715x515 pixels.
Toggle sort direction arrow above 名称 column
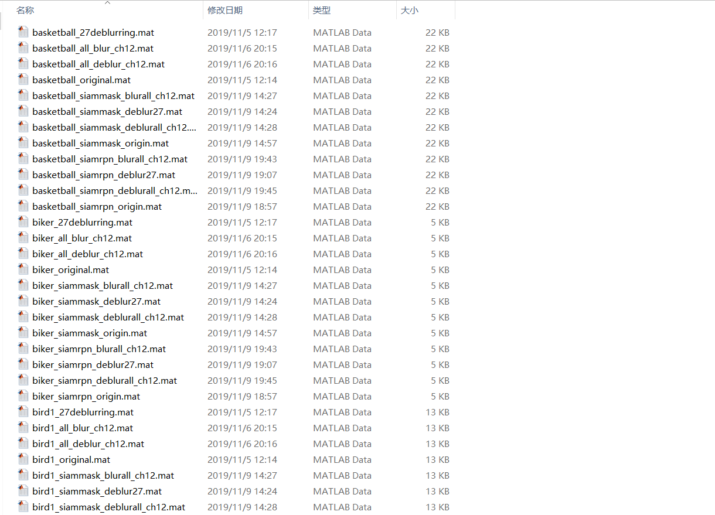(107, 3)
